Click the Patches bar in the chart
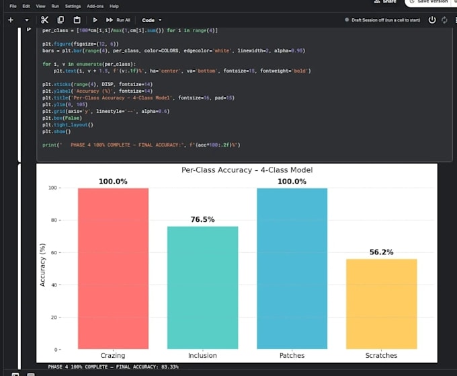The width and height of the screenshot is (457, 376). click(292, 268)
